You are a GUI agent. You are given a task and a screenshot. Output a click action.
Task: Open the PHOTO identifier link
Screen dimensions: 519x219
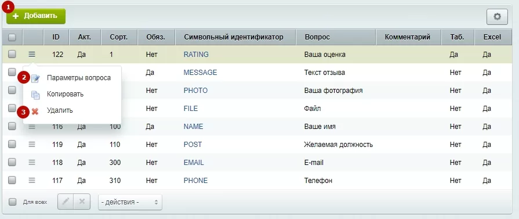point(195,90)
